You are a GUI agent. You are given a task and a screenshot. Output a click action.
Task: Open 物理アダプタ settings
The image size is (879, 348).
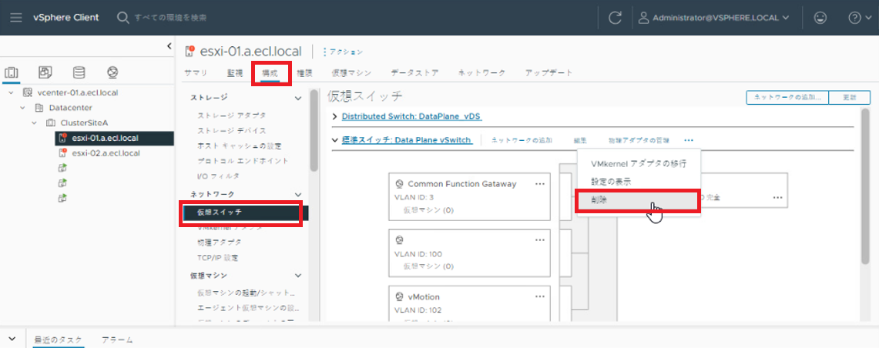(220, 243)
